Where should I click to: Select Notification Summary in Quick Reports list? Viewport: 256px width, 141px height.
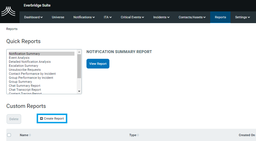coord(42,54)
